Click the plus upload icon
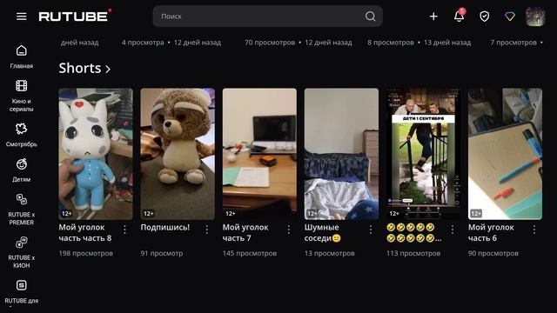The width and height of the screenshot is (557, 313). (433, 17)
